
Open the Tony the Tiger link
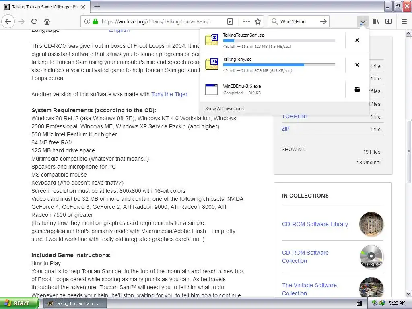[170, 94]
